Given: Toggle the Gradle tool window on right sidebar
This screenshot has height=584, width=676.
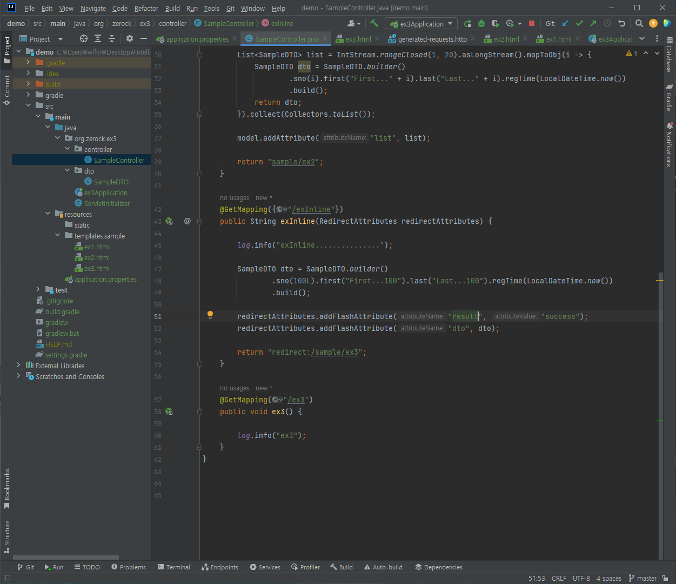Looking at the screenshot, I should [670, 97].
